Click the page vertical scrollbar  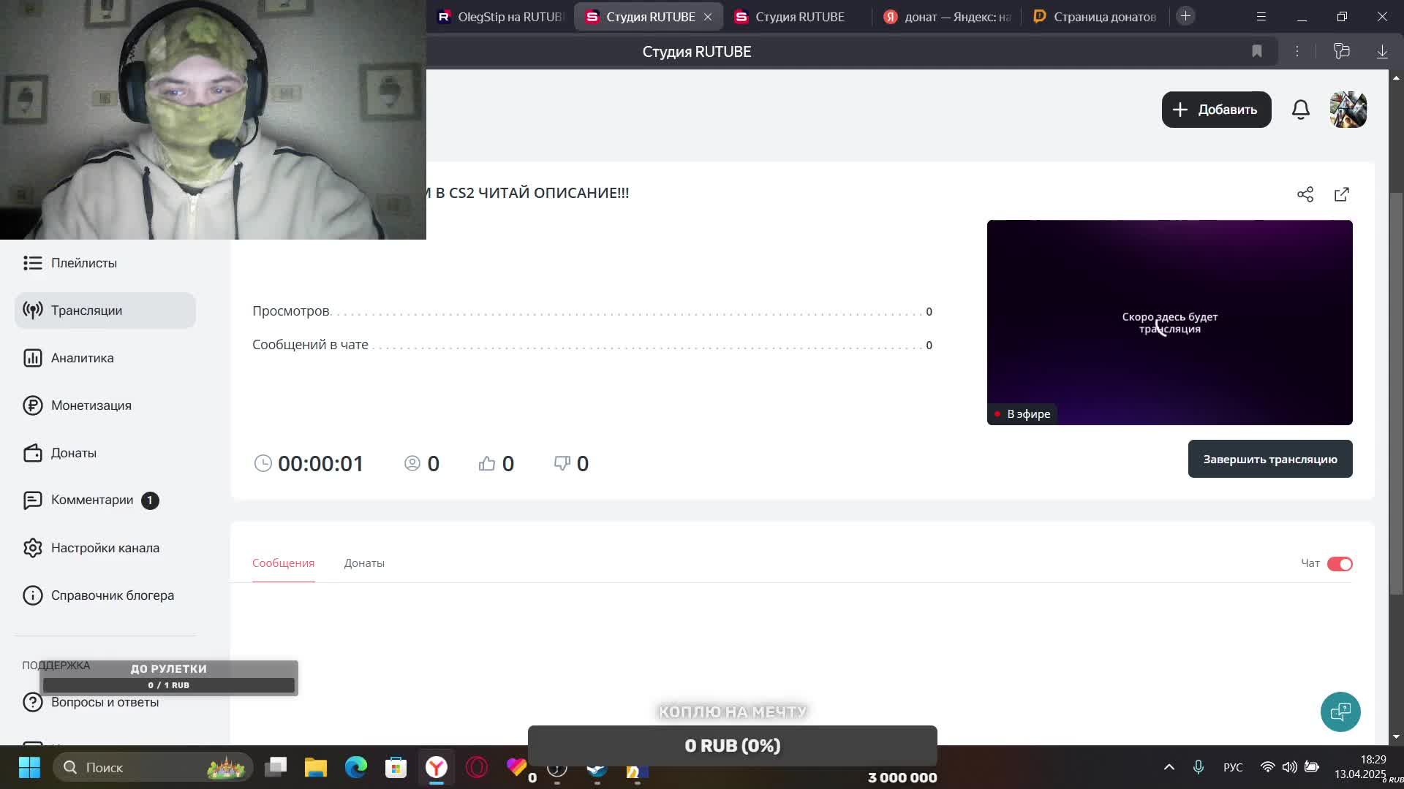pyautogui.click(x=1396, y=394)
